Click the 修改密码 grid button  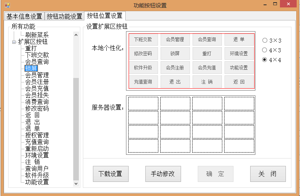click(x=143, y=54)
